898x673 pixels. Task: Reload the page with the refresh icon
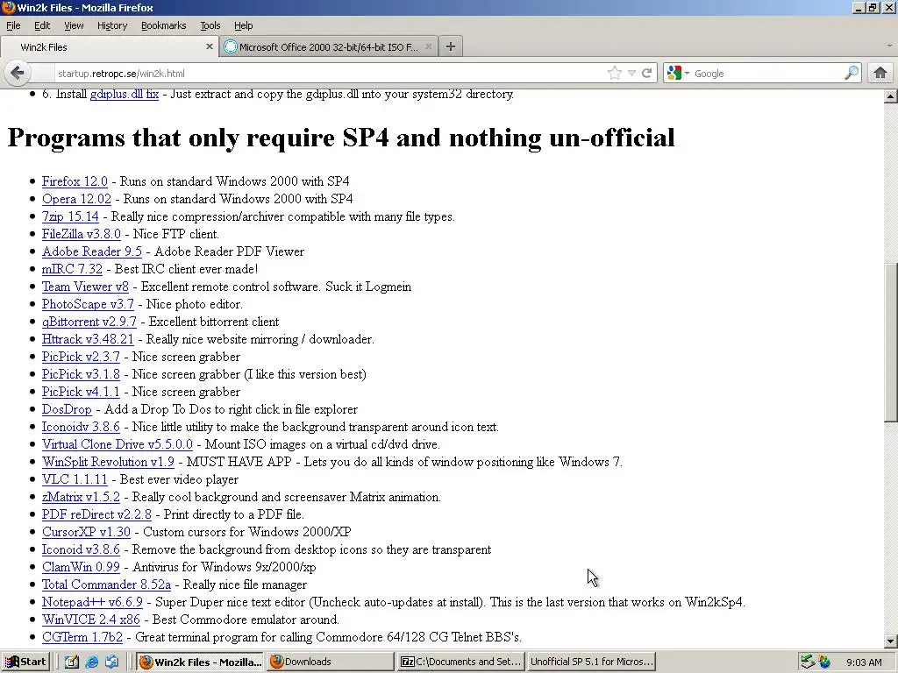coord(646,73)
